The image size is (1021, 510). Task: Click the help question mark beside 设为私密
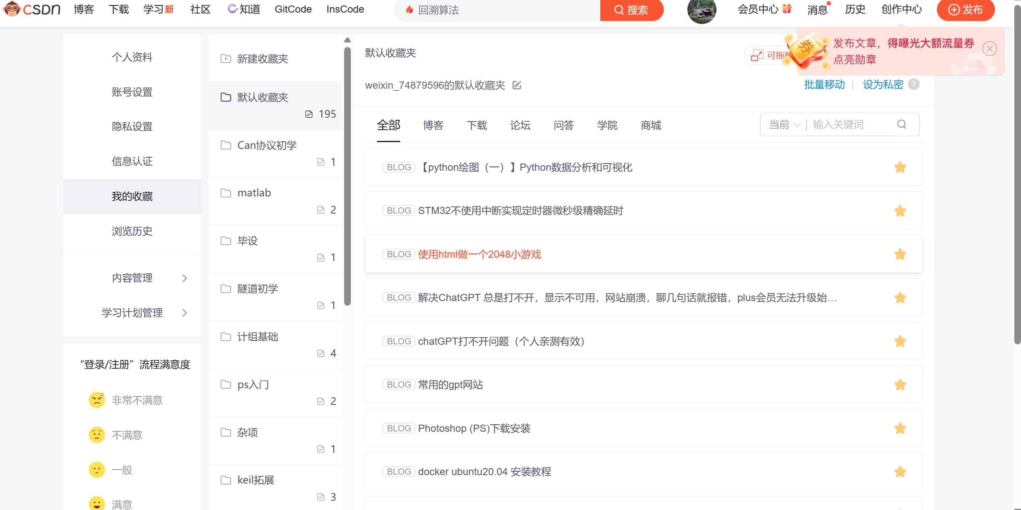[x=913, y=85]
